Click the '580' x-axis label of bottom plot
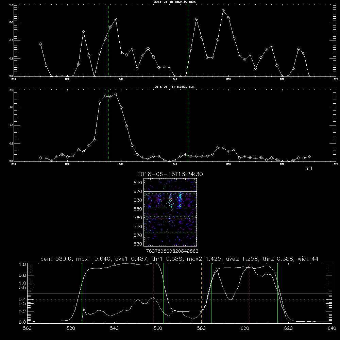This screenshot has height=340, width=340. 201,328
